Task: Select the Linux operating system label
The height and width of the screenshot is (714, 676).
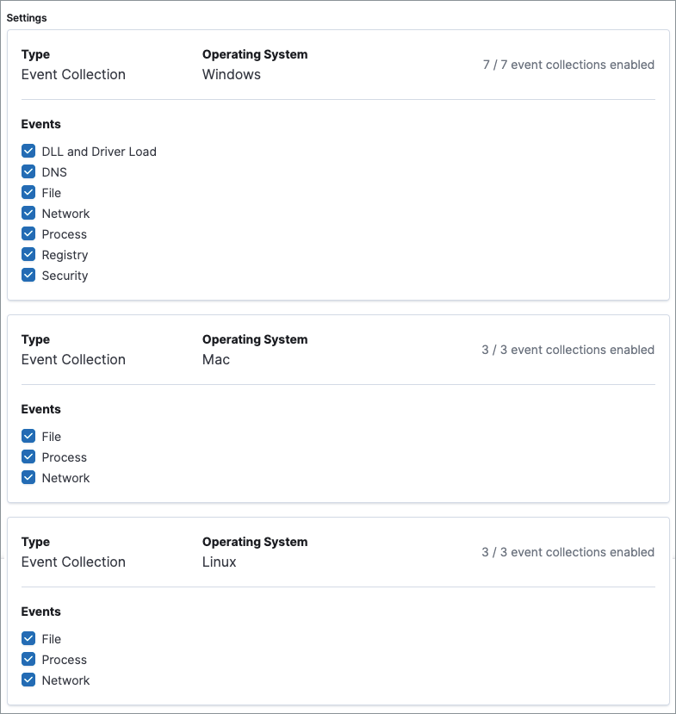Action: 220,562
